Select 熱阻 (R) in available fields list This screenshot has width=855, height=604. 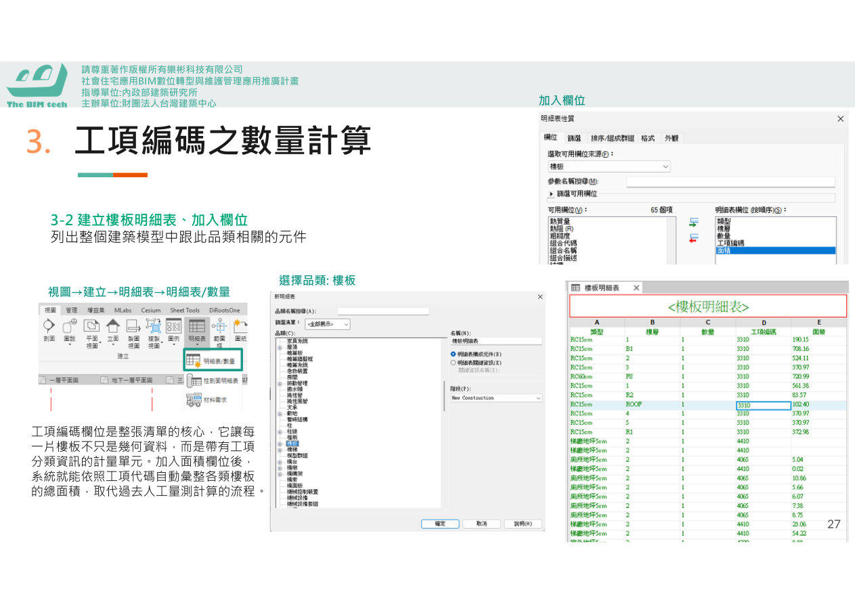click(x=561, y=228)
